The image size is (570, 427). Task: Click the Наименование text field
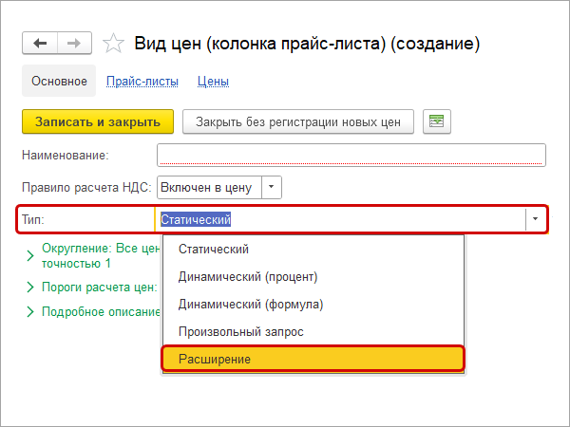(x=351, y=155)
